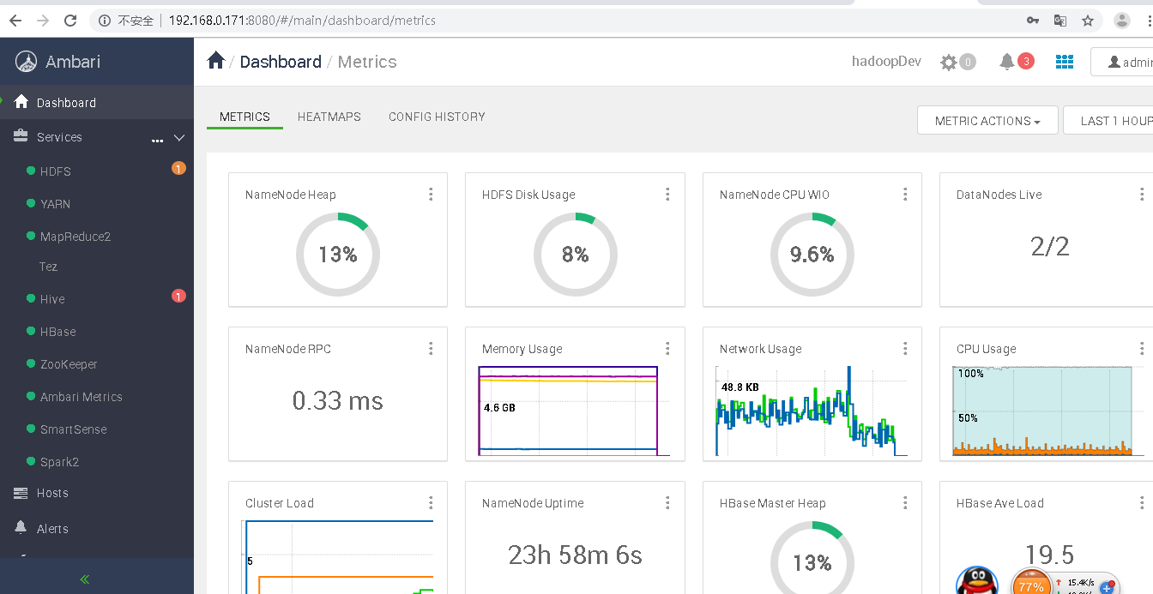This screenshot has width=1153, height=594.
Task: Open Network Usage widget menu dots
Action: (905, 348)
